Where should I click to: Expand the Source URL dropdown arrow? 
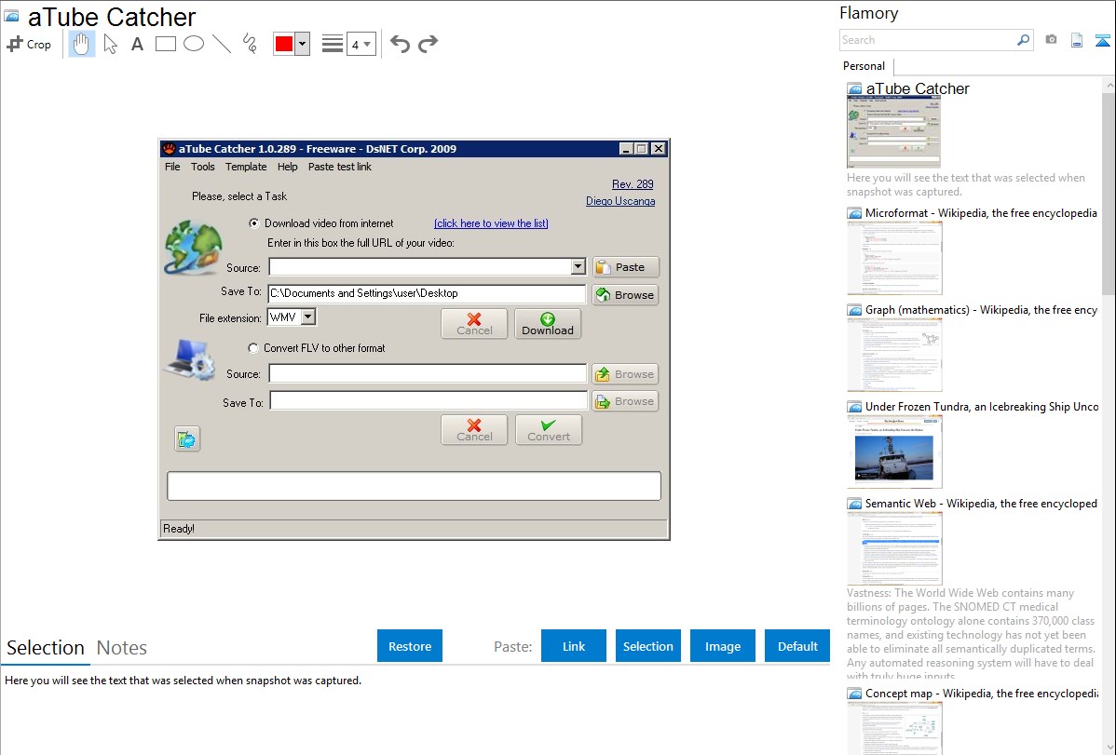(578, 267)
